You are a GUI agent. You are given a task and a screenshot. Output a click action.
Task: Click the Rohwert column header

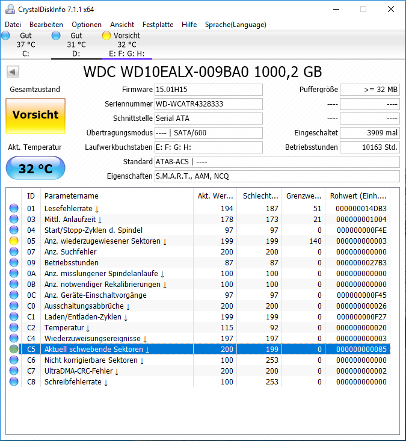click(x=358, y=196)
